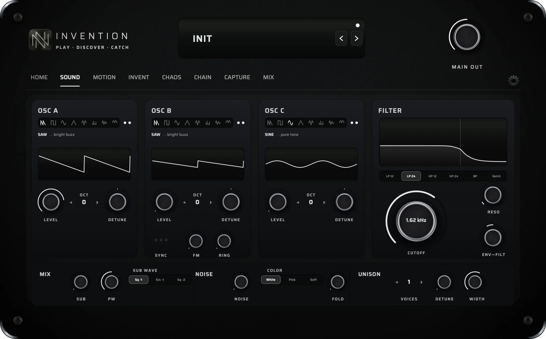Click the Invention N logo
546x339 pixels.
coord(40,40)
